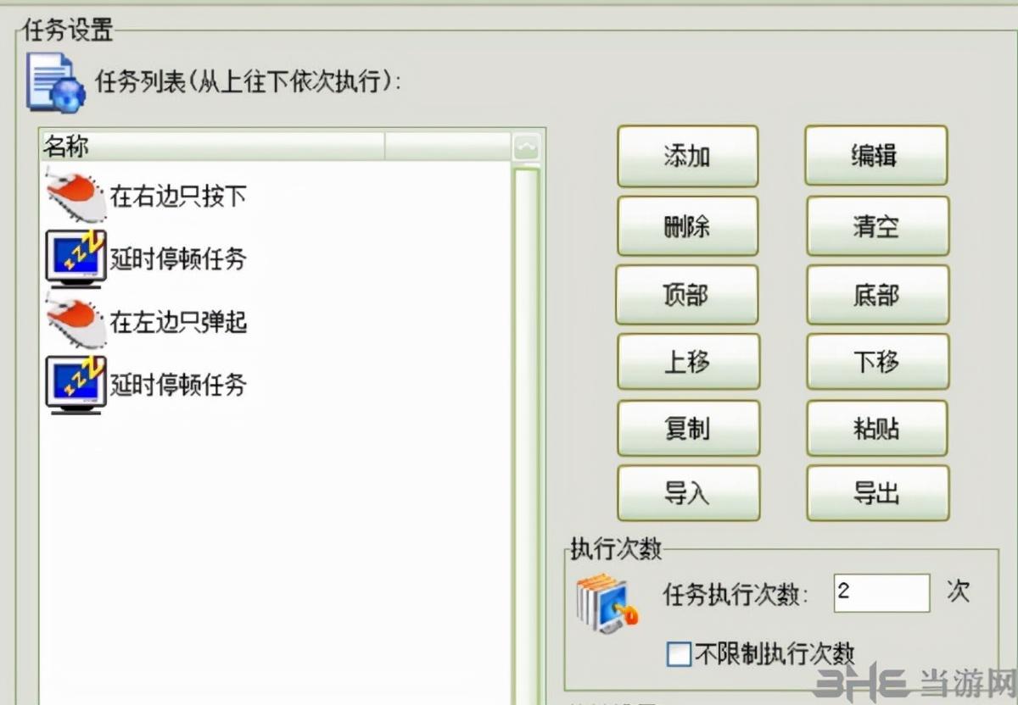
Task: Click the task list document icon
Action: coord(56,81)
